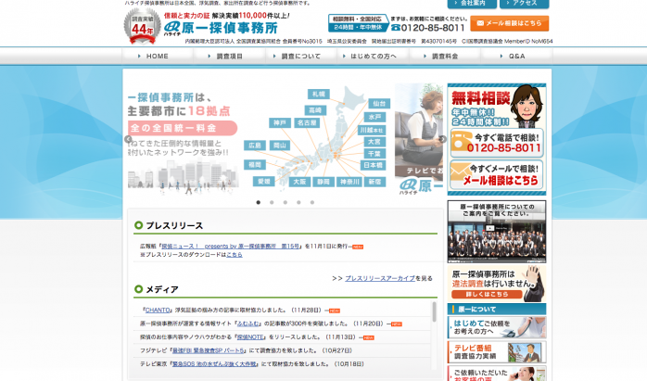The height and width of the screenshot is (381, 647).
Task: Click the orange メール相談はこちら header button
Action: [510, 23]
